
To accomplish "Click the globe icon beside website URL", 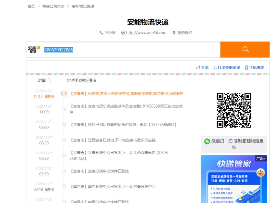I will point(123,33).
